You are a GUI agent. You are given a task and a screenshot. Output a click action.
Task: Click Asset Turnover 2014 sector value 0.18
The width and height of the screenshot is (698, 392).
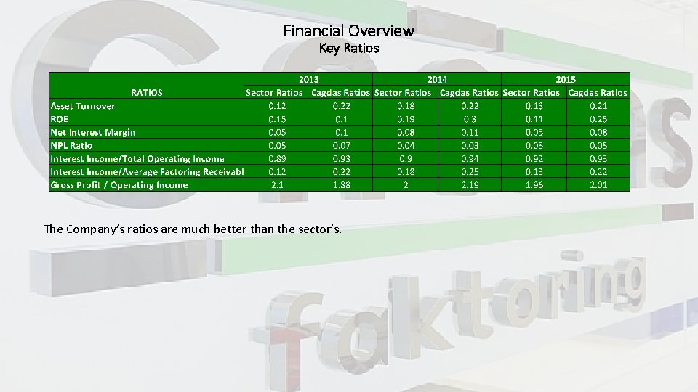coord(406,106)
